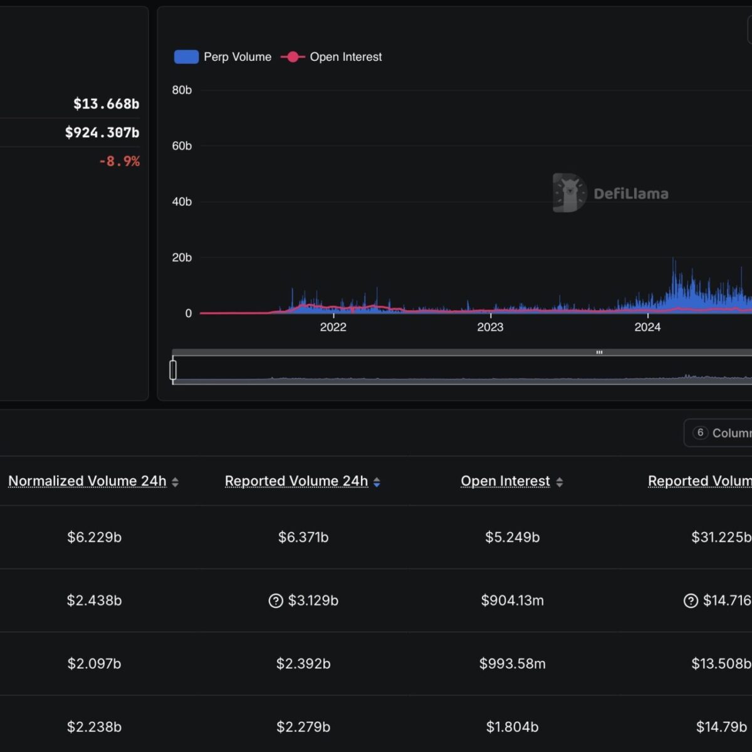Click the red Open Interest legend marker
The height and width of the screenshot is (752, 752).
pyautogui.click(x=292, y=57)
